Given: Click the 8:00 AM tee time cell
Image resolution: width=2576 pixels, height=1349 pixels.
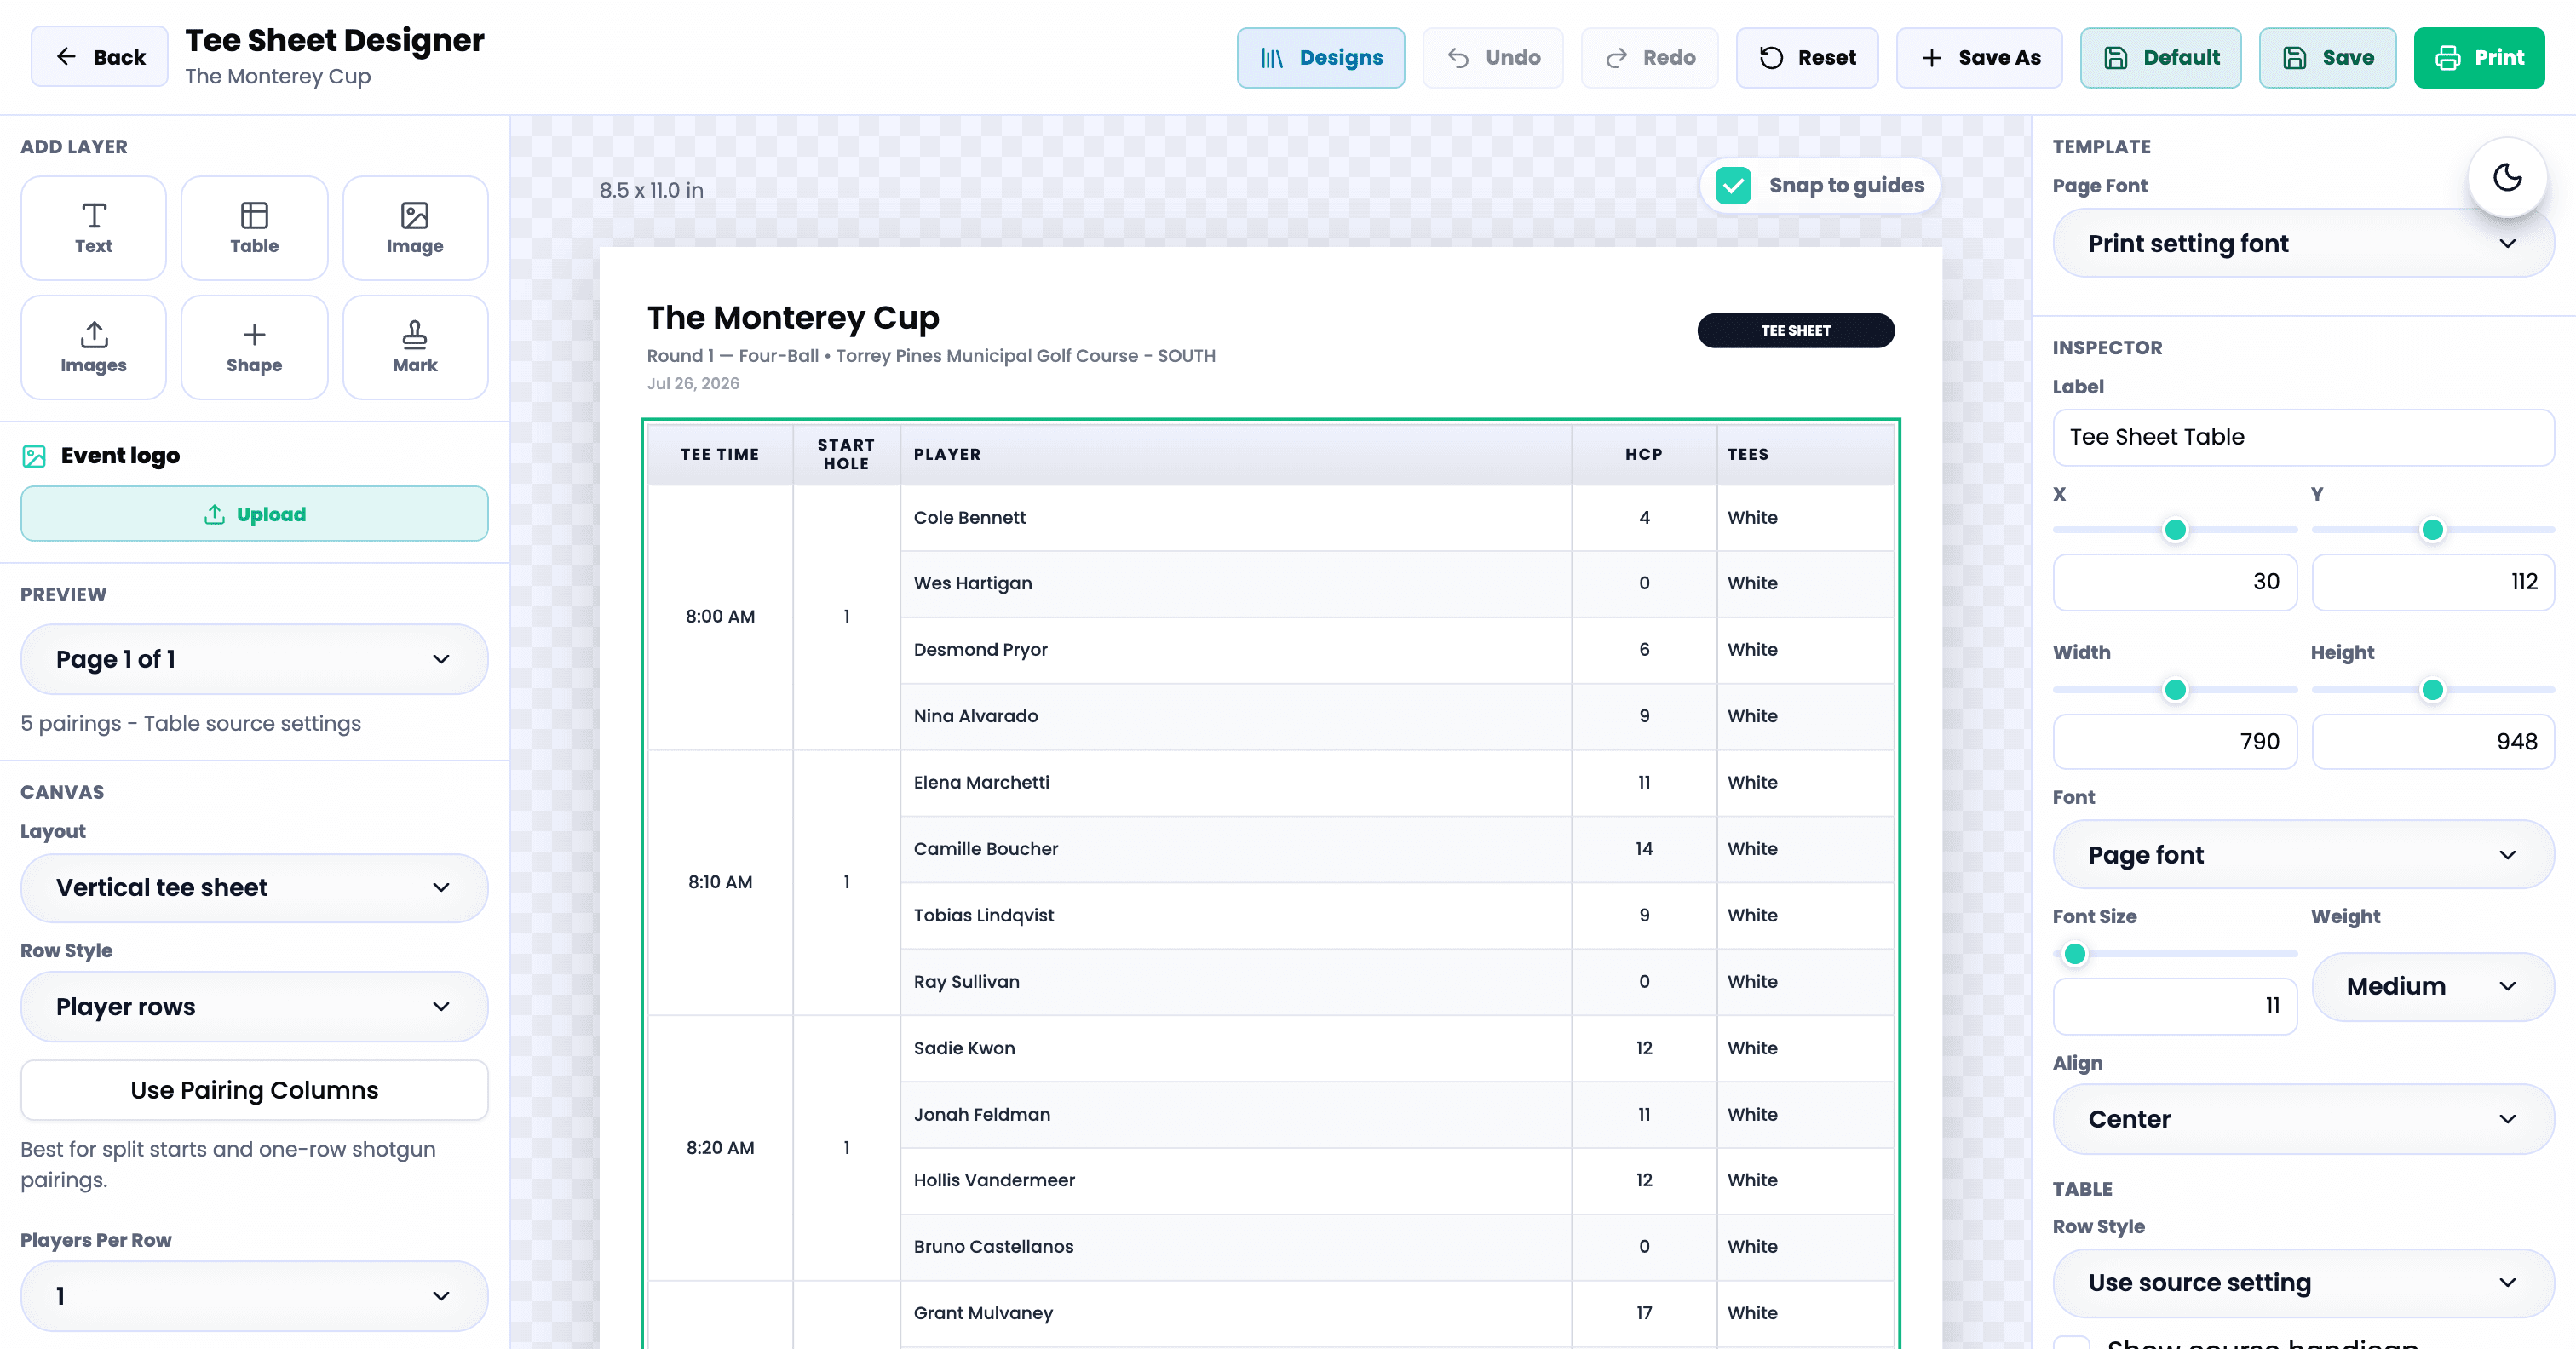Looking at the screenshot, I should (x=720, y=617).
